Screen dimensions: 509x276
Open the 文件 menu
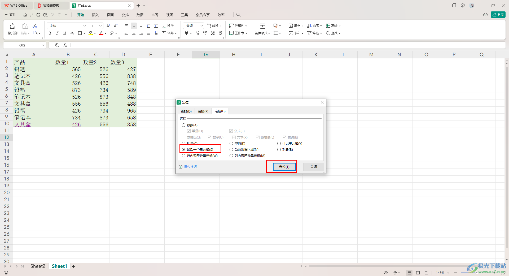point(11,15)
